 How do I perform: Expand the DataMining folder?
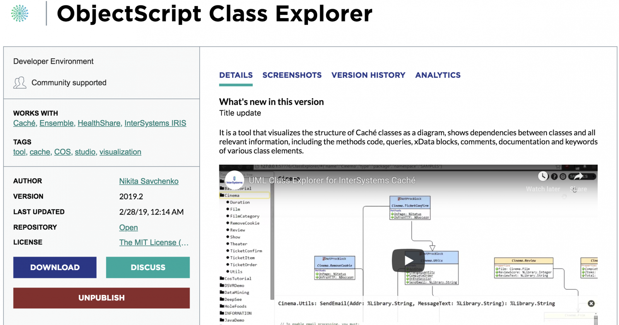(x=234, y=293)
